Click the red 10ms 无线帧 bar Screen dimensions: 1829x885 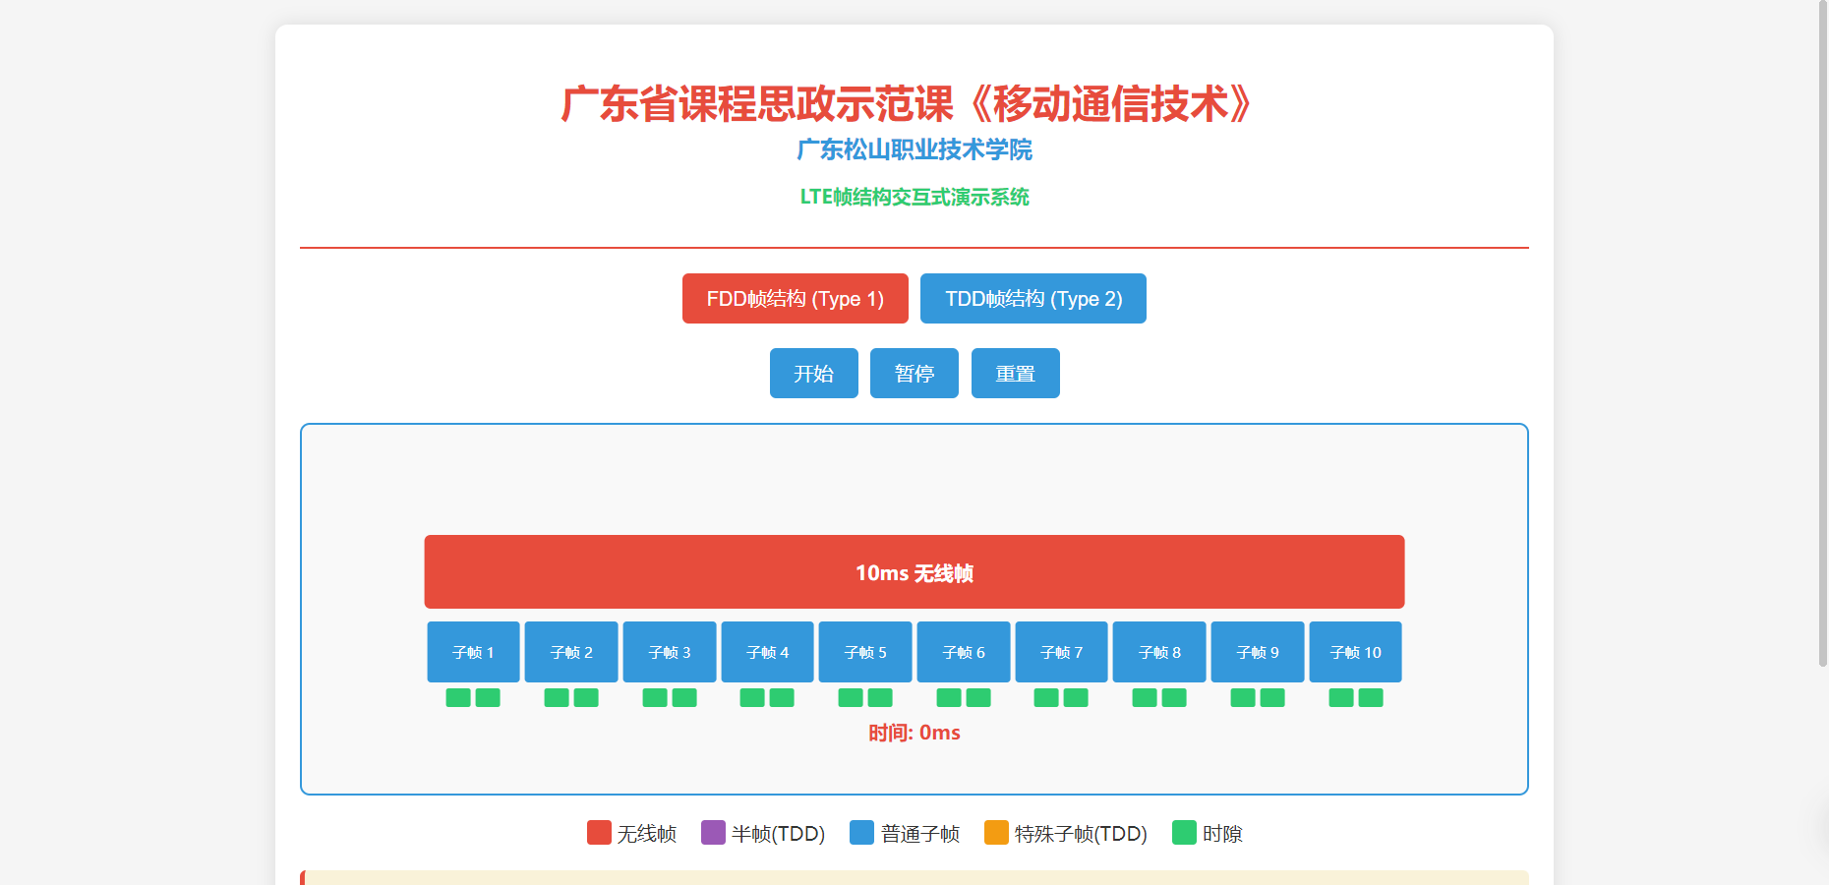click(914, 572)
